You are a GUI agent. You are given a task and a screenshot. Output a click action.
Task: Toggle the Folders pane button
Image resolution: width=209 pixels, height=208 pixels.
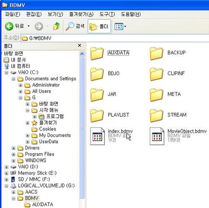99,26
